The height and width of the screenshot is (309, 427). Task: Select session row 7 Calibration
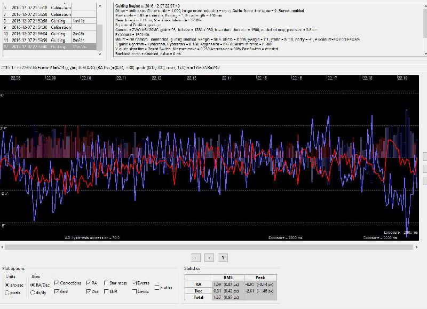coord(50,14)
